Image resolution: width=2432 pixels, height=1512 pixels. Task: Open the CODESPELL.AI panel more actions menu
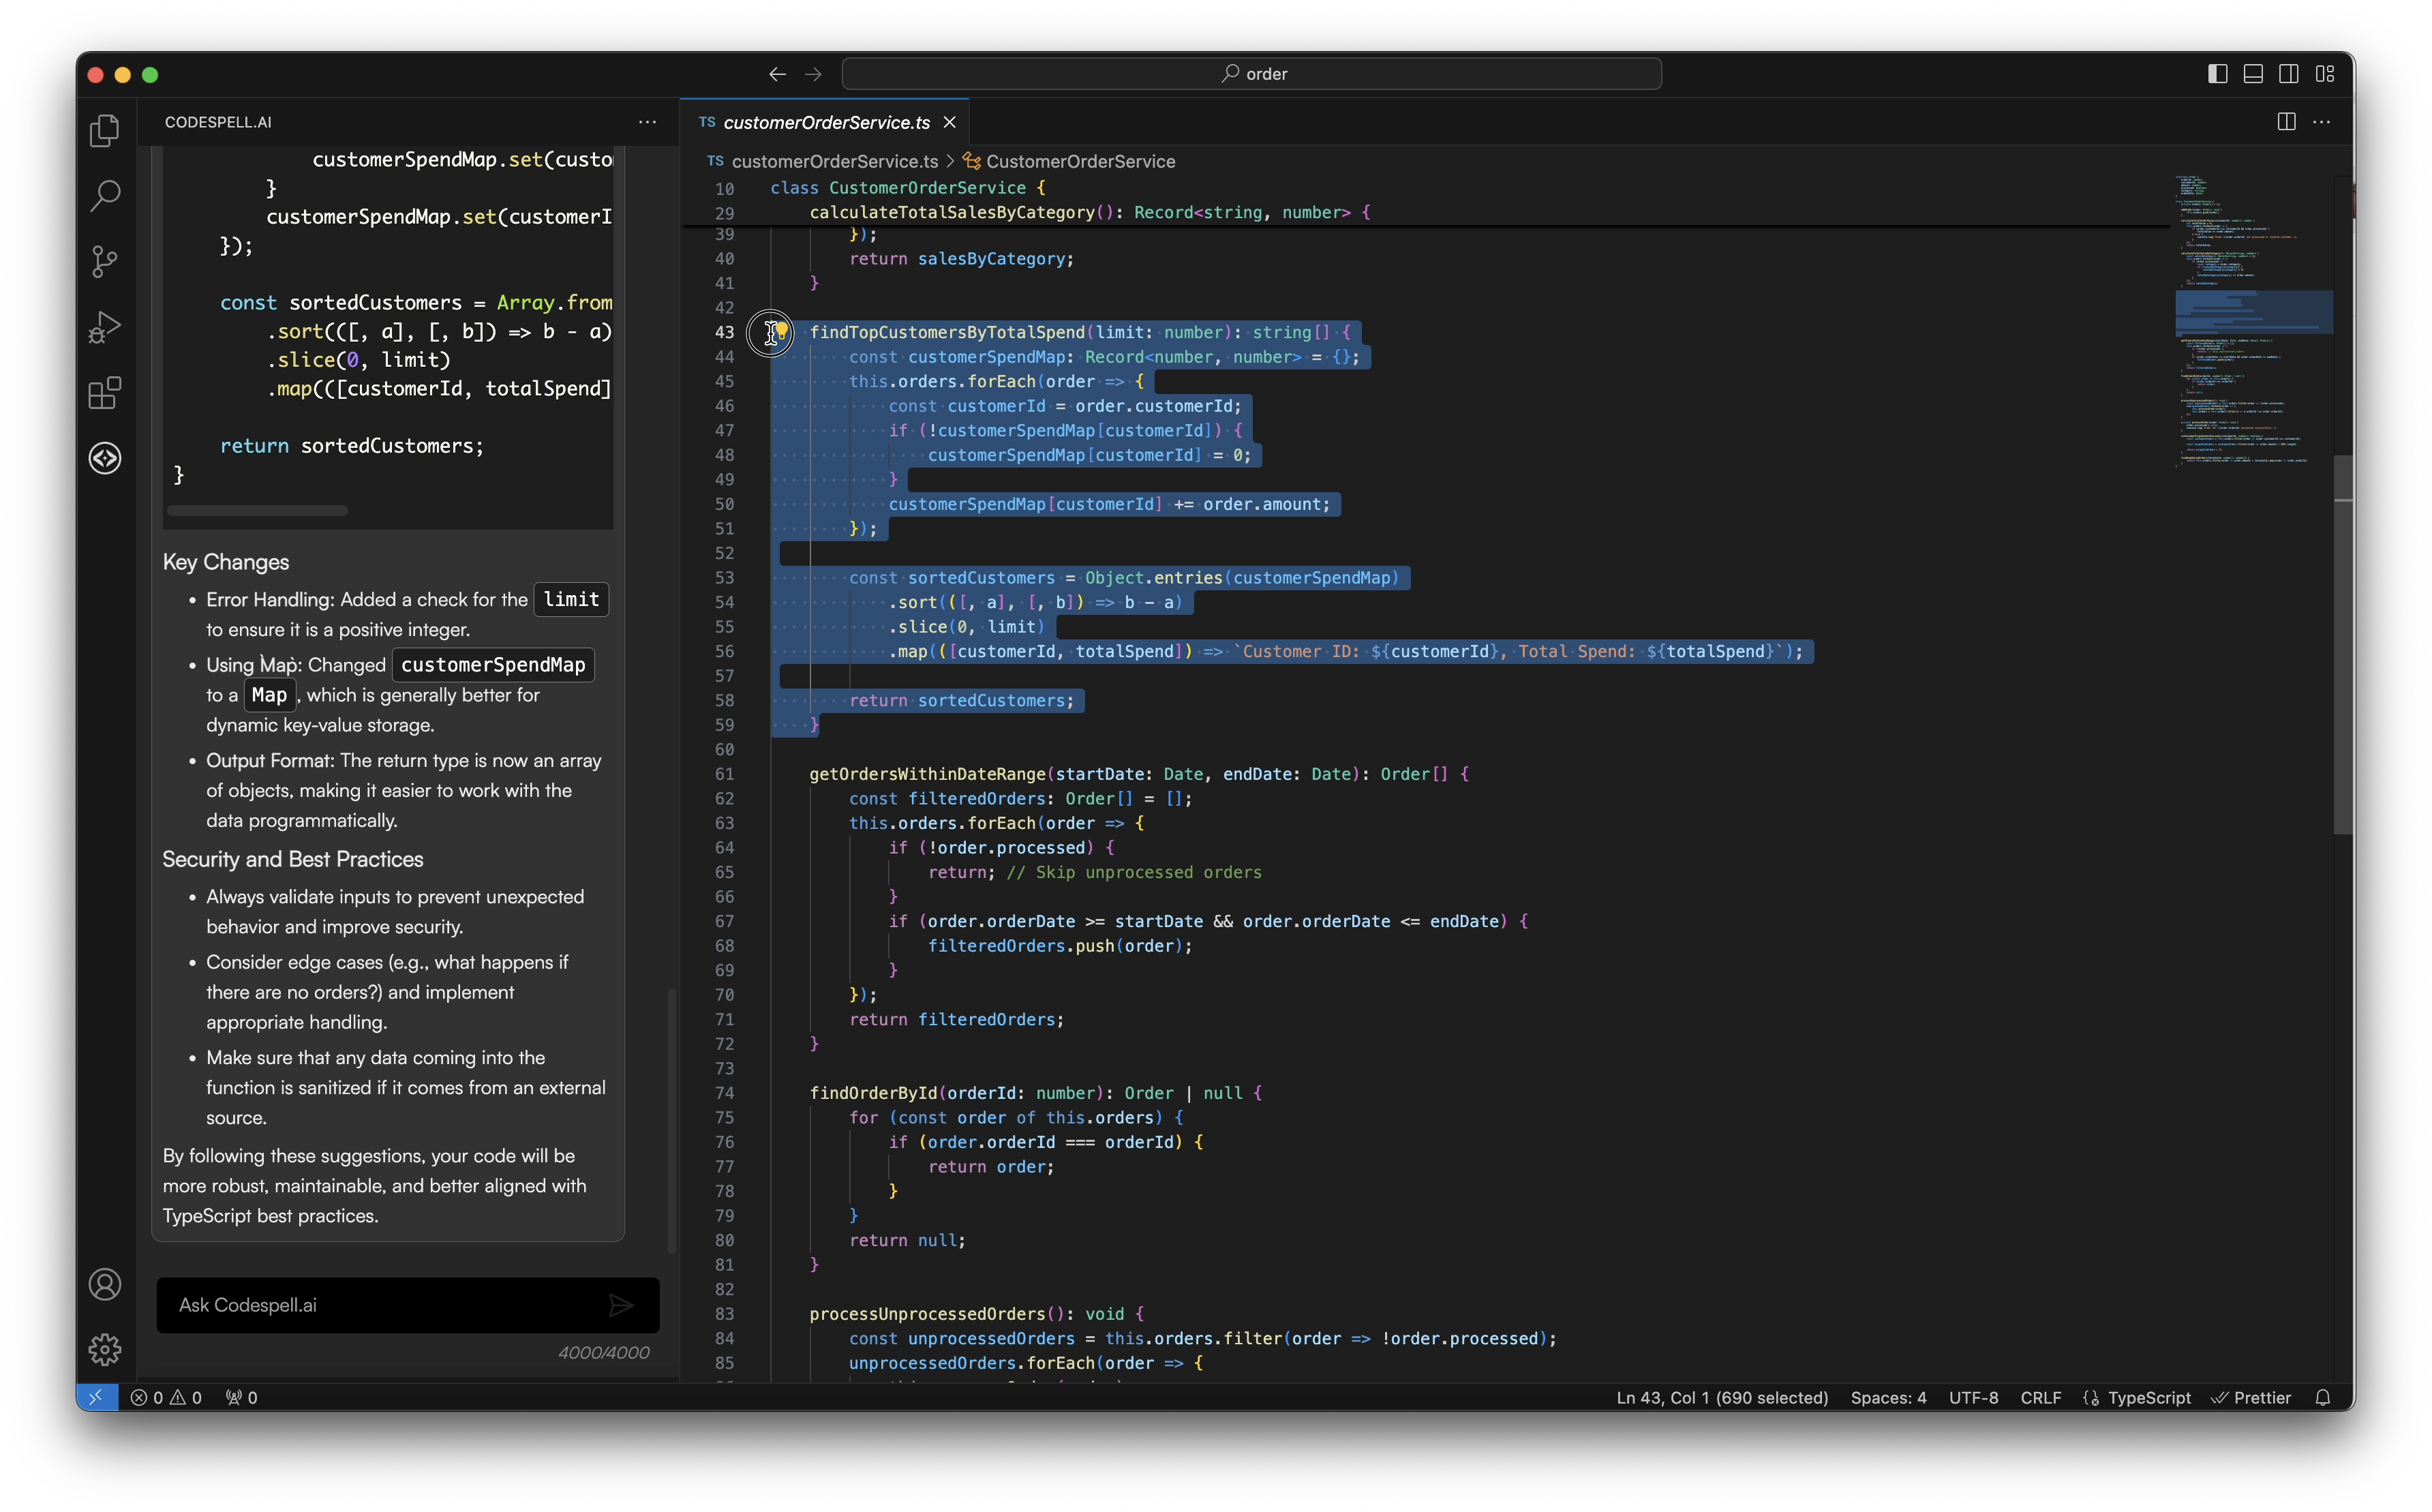[648, 122]
